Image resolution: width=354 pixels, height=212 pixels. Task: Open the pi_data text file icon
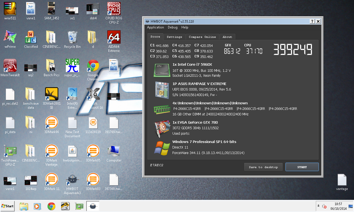point(10,122)
